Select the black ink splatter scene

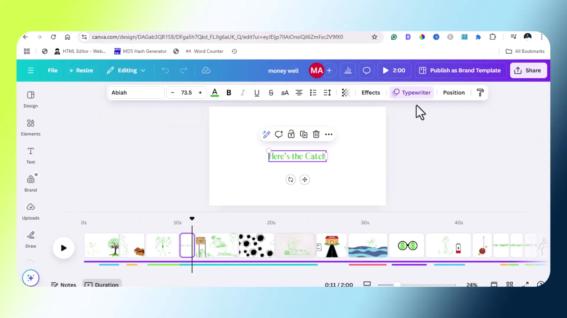(x=256, y=245)
